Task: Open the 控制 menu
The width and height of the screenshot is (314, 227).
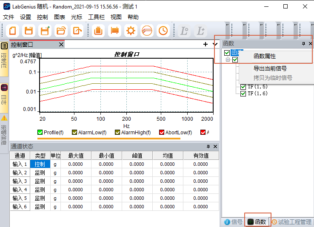Action: 43,17
